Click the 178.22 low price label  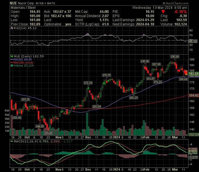pos(158,82)
